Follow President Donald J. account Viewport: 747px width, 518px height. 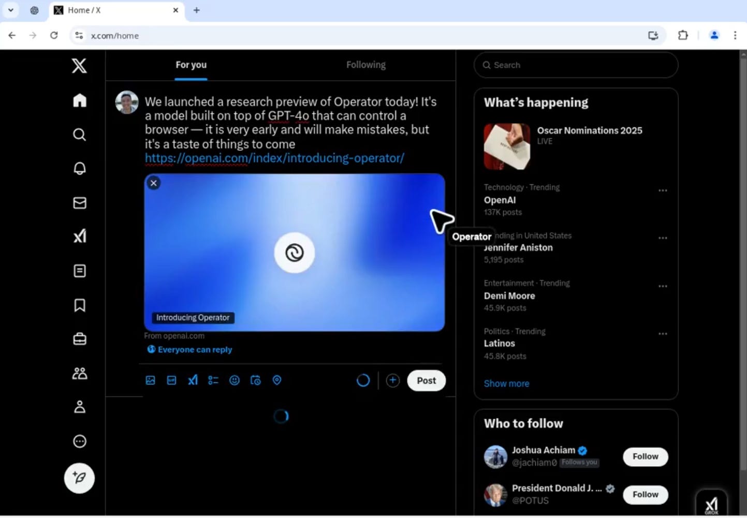tap(646, 494)
